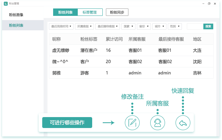
Task: Click the 游客 tag cell
Action: tap(84, 73)
